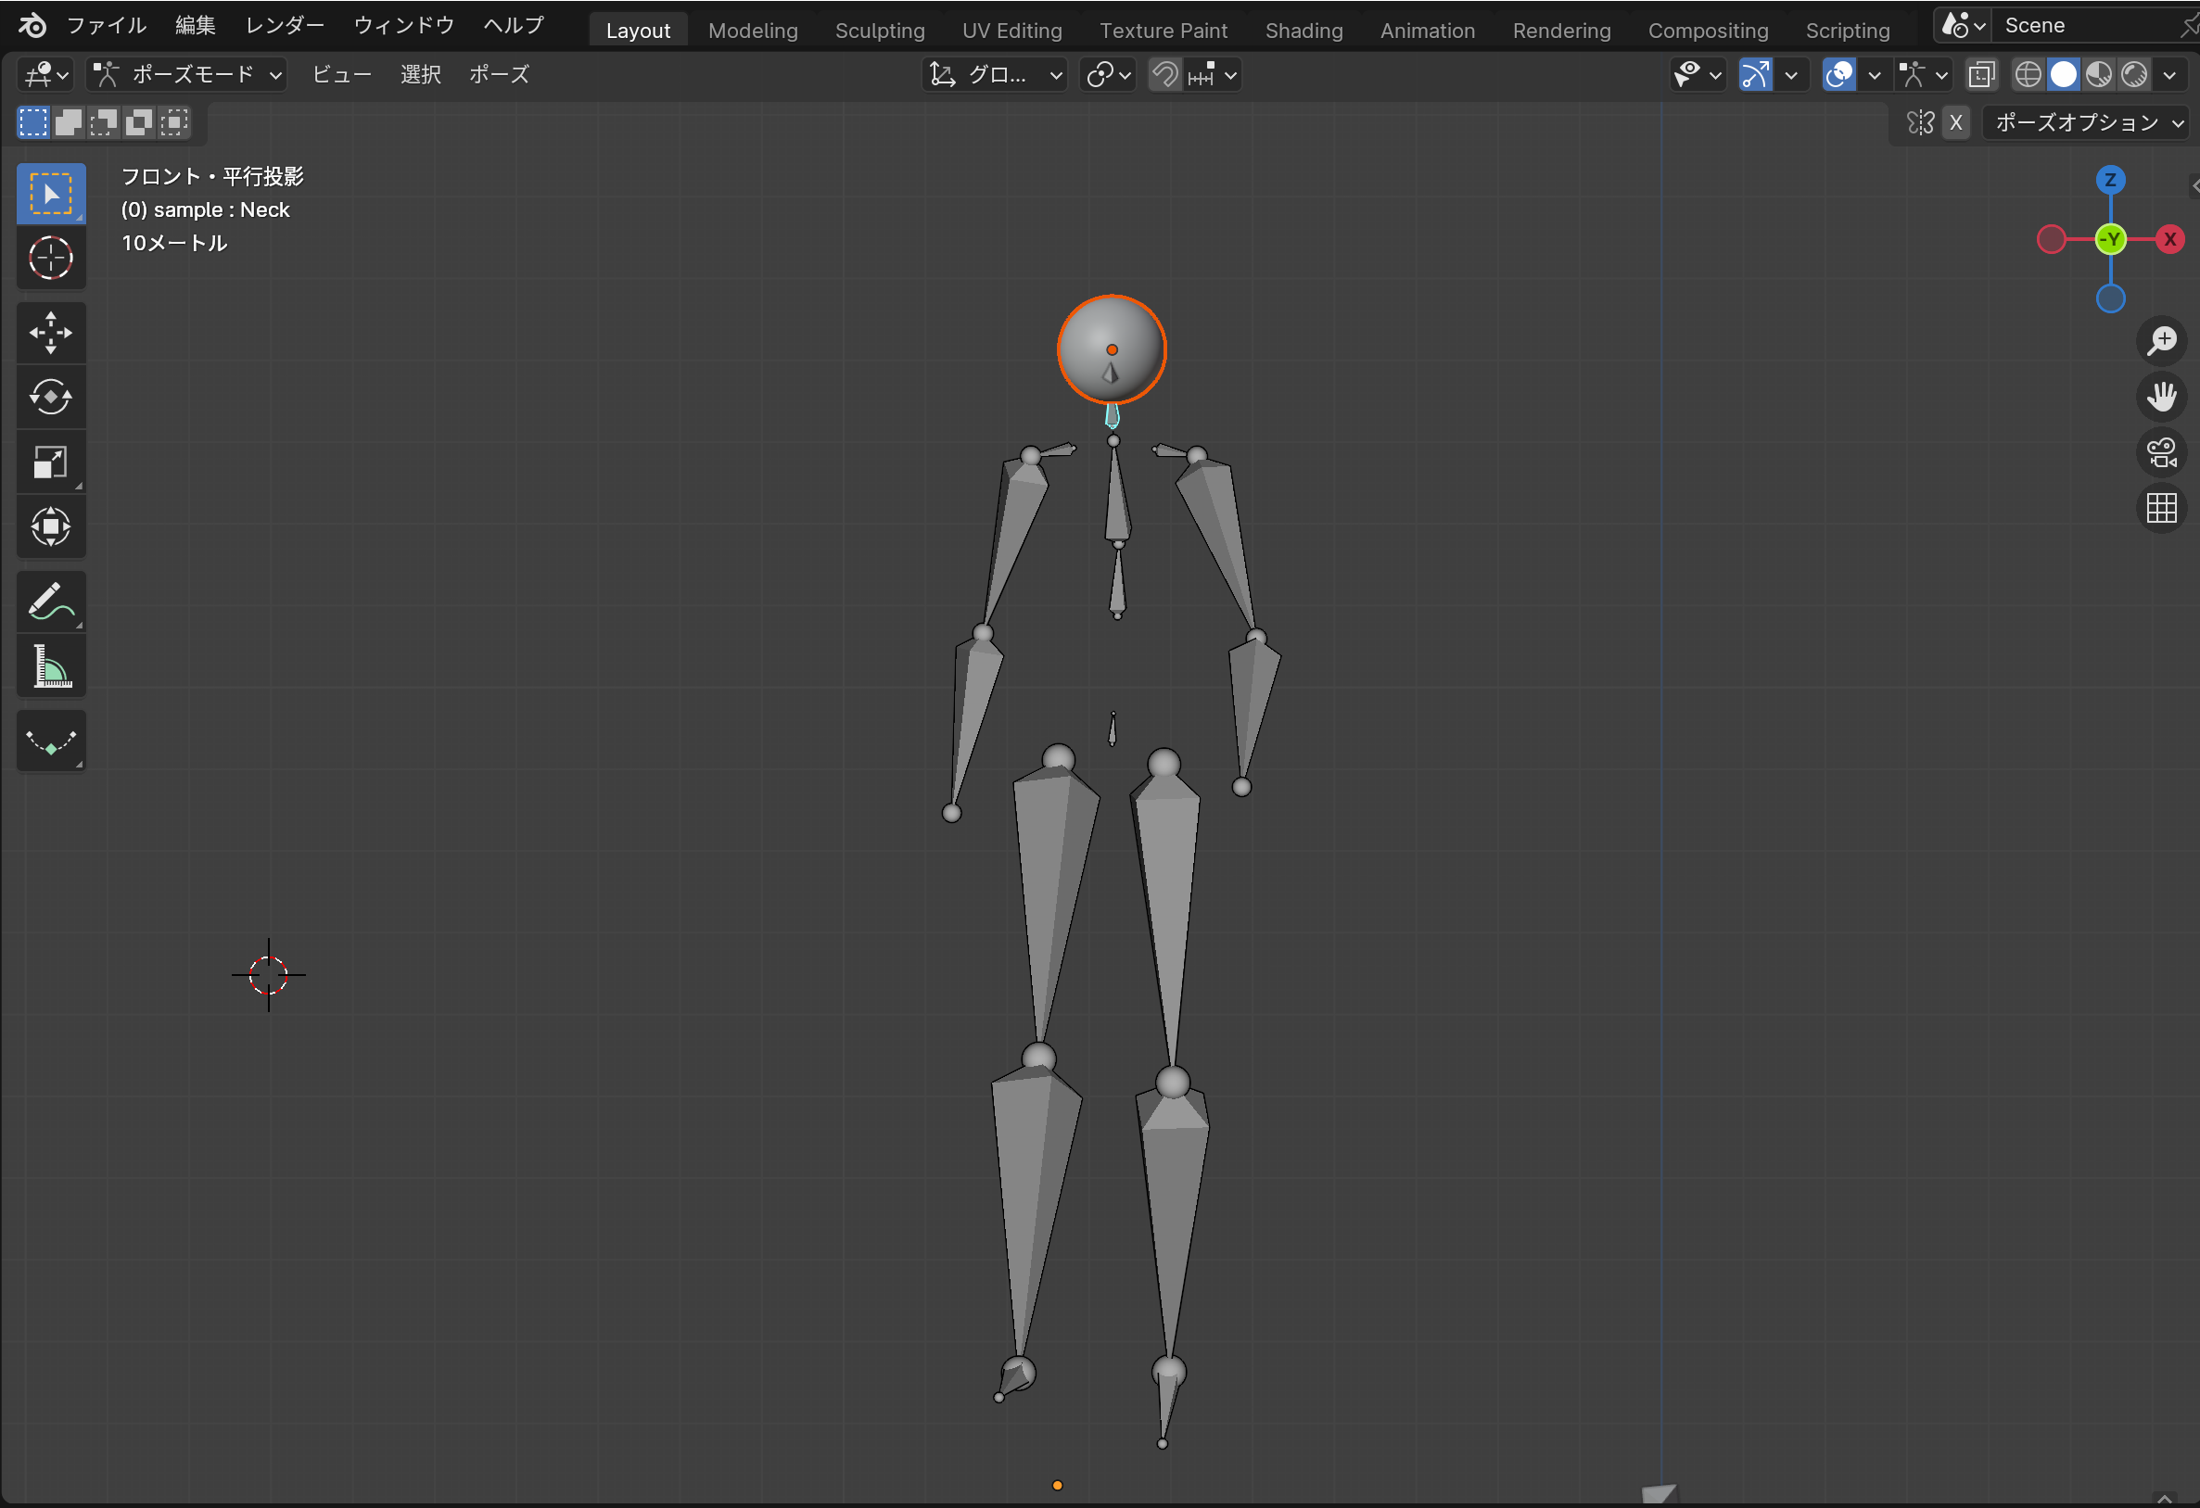Click the red X axis gizmo circle
Image resolution: width=2200 pixels, height=1508 pixels.
pyautogui.click(x=2169, y=239)
